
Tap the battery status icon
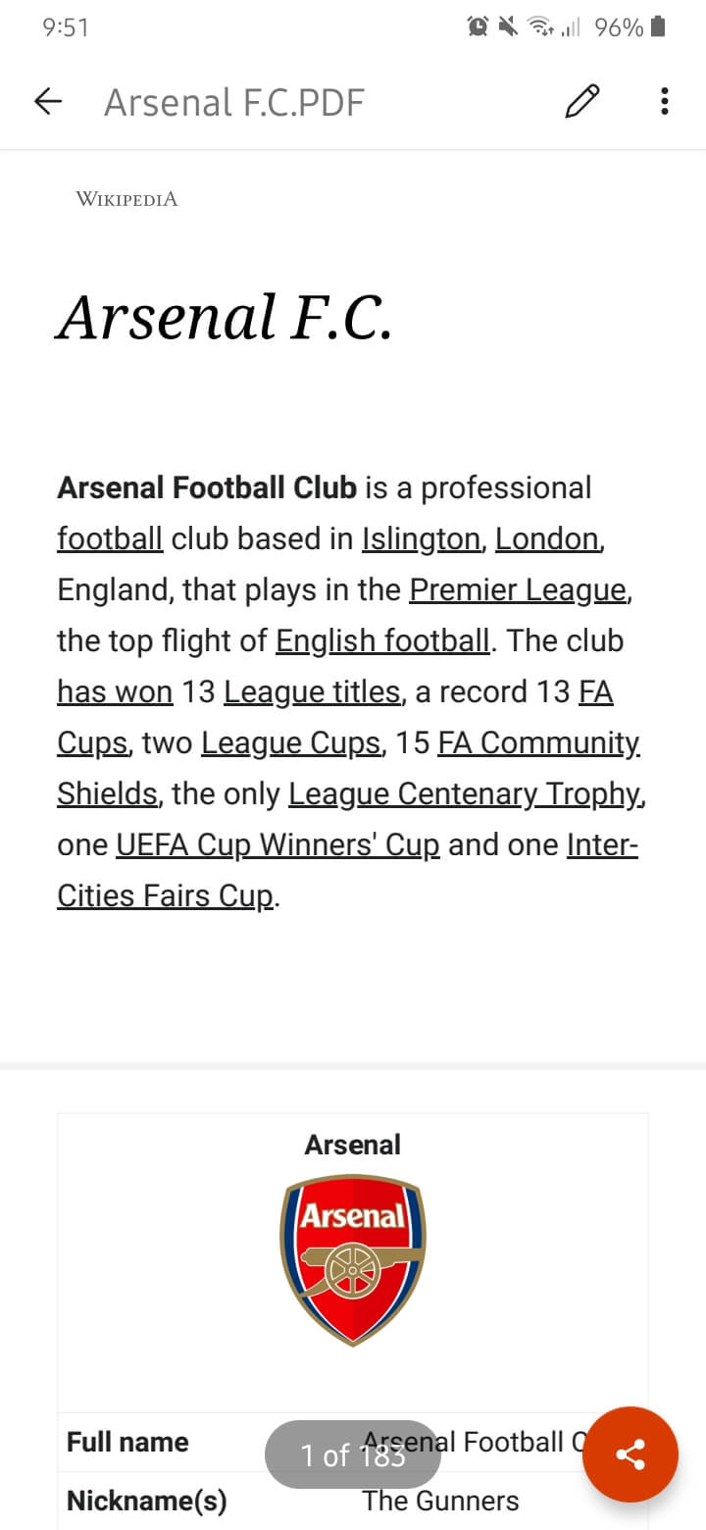coord(659,26)
